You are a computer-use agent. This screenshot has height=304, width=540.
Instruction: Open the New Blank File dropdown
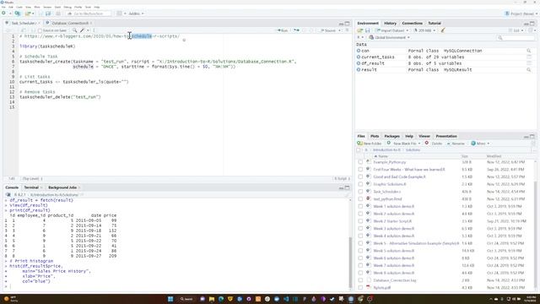coord(403,143)
